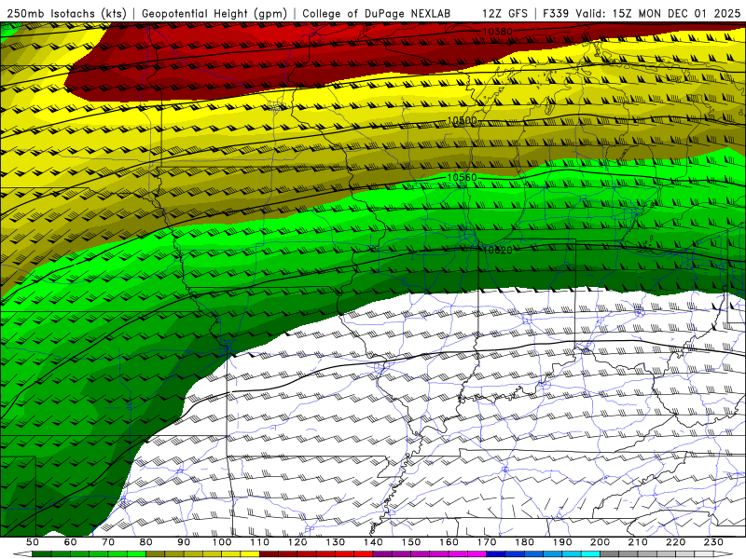Click the 'Valid: 15Z MON DEC 01 2025' timestamp

[x=658, y=13]
